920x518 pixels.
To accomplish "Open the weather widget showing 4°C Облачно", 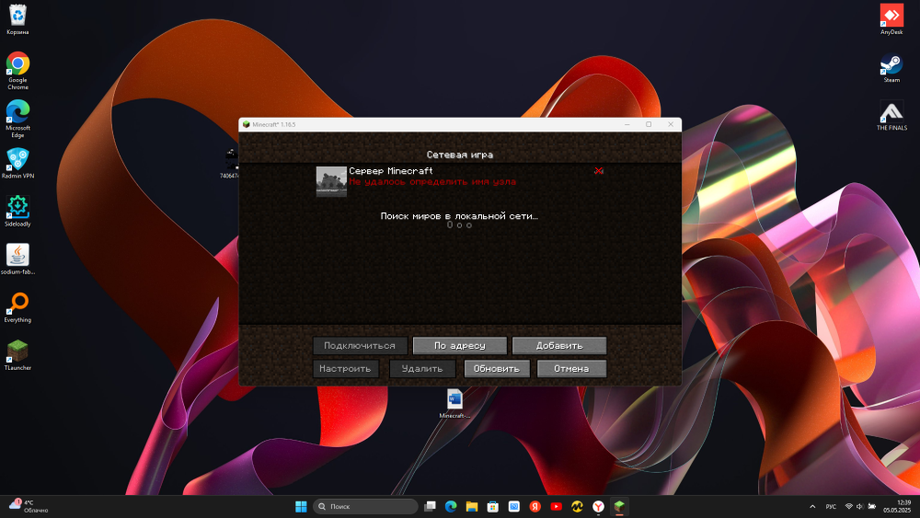I will [29, 506].
